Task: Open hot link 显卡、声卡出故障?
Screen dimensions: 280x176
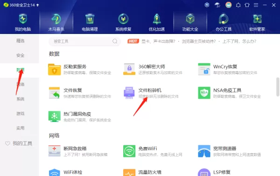Action: click(x=158, y=41)
